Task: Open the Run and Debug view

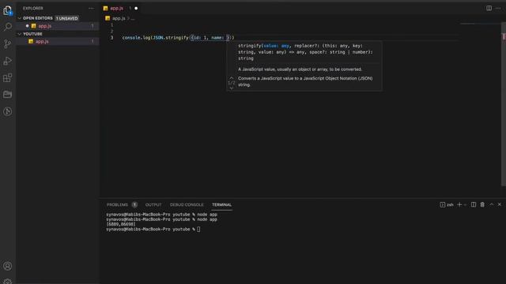Action: pos(7,61)
